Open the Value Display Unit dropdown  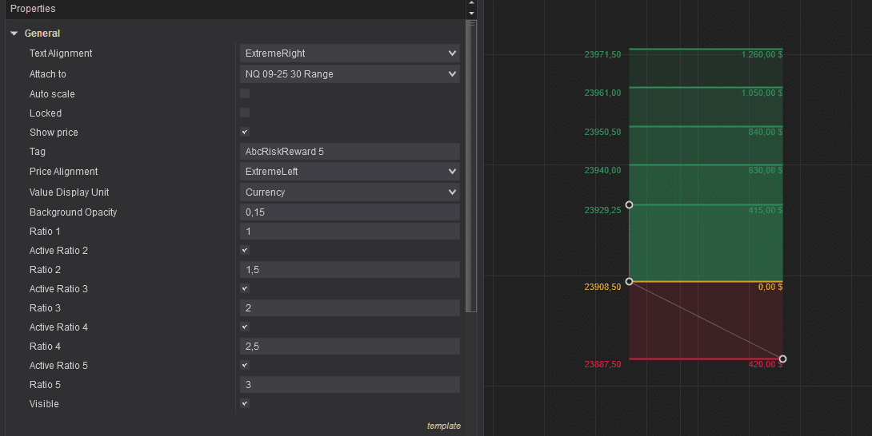(x=350, y=192)
